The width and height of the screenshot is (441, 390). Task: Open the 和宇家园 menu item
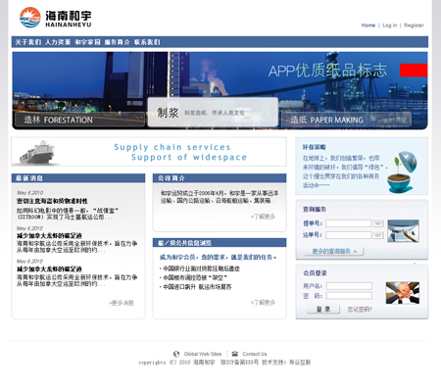coord(87,42)
